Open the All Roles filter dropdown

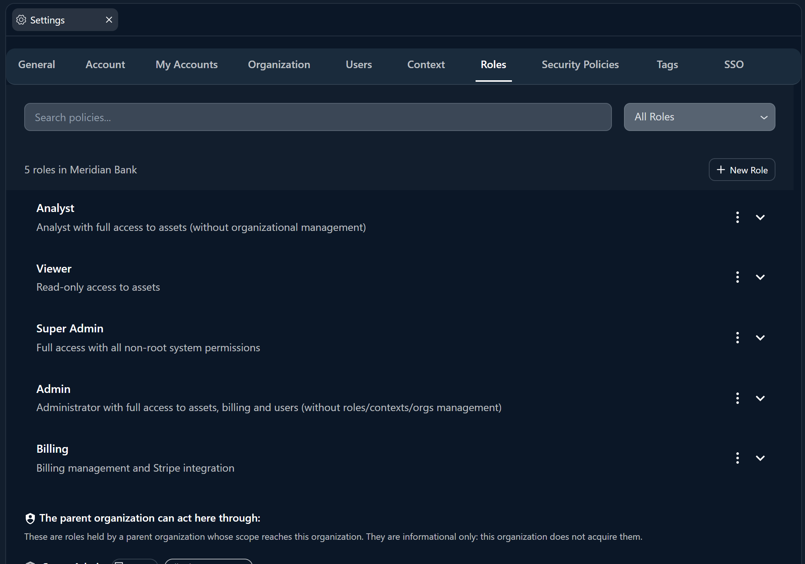[699, 117]
